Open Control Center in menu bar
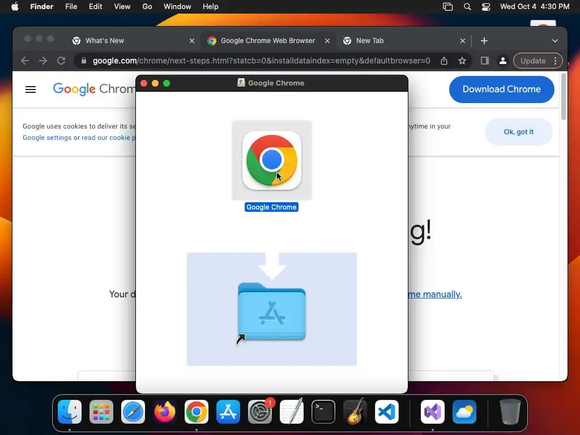Screen dimensions: 580x435 [x=485, y=7]
